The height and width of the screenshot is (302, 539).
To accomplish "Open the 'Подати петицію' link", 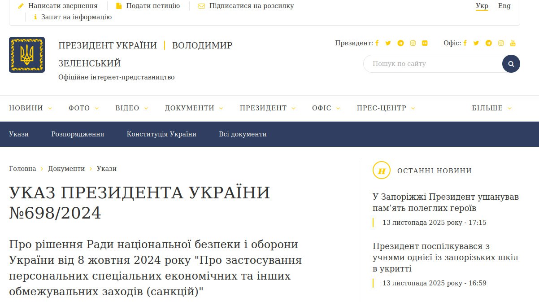I will 152,5.
